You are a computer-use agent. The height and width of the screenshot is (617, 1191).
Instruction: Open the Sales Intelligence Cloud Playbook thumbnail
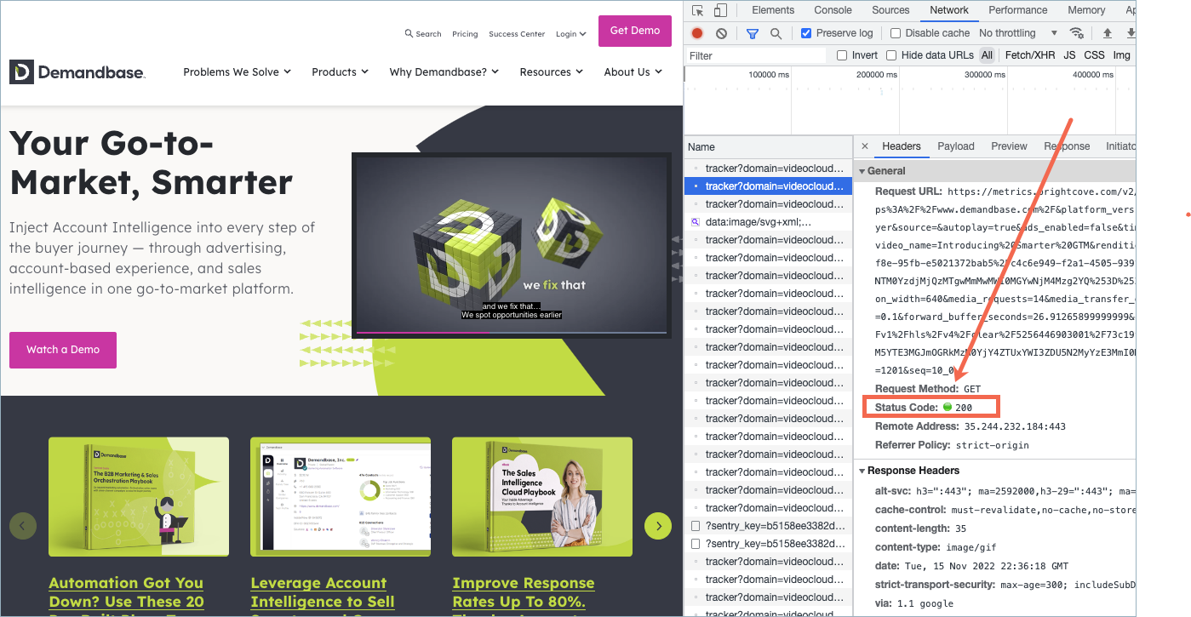(x=542, y=497)
